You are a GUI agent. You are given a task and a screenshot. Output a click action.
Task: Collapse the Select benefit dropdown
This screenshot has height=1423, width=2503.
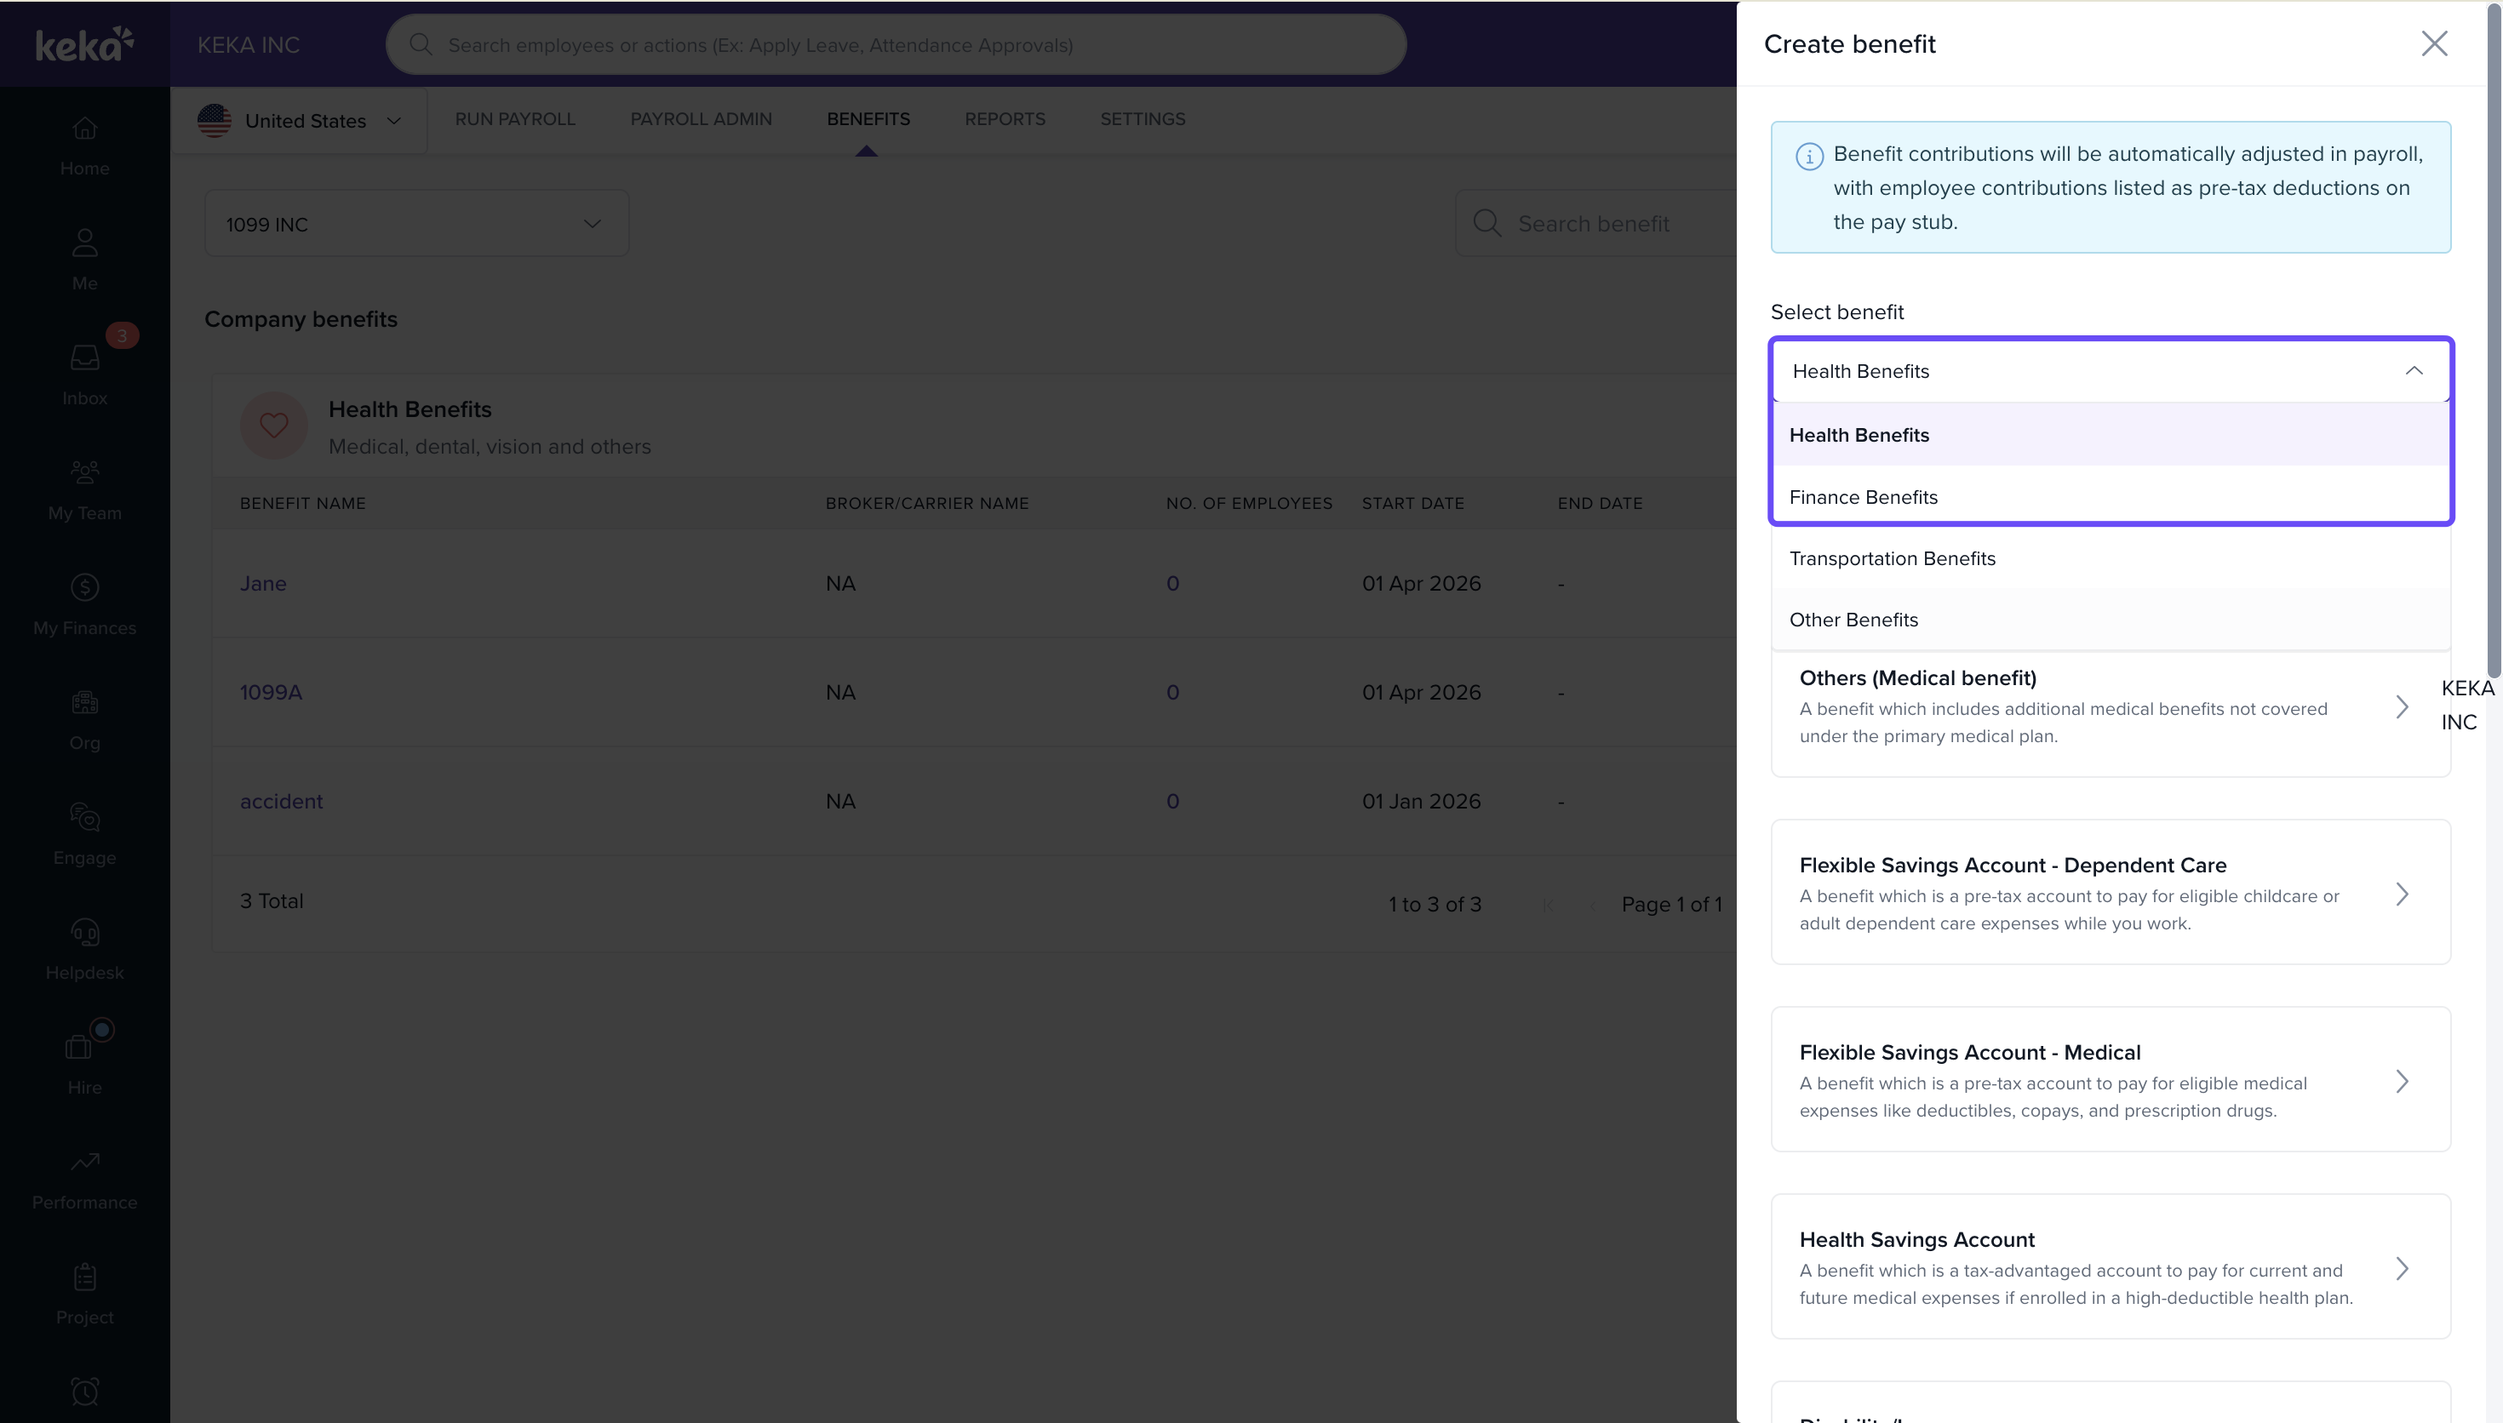tap(2413, 371)
